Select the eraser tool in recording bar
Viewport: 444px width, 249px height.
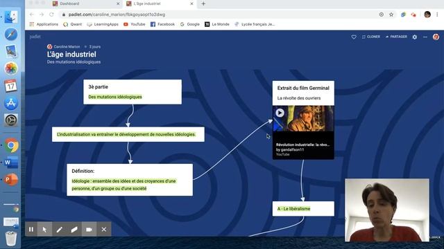[x=74, y=229]
